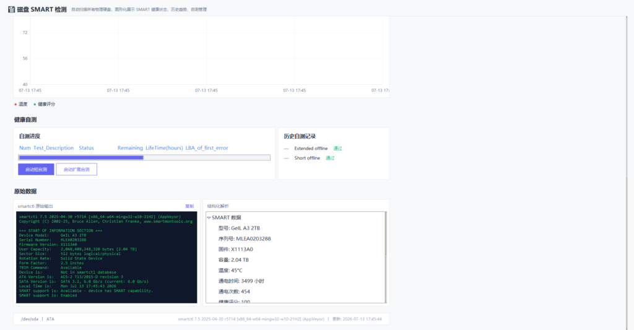Click the ATA label in the footer
634x330 pixels.
tap(50, 319)
